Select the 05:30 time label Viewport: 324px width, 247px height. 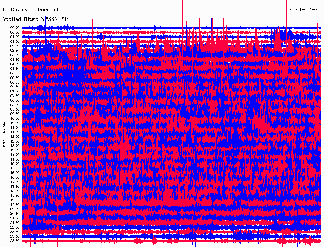point(15,78)
